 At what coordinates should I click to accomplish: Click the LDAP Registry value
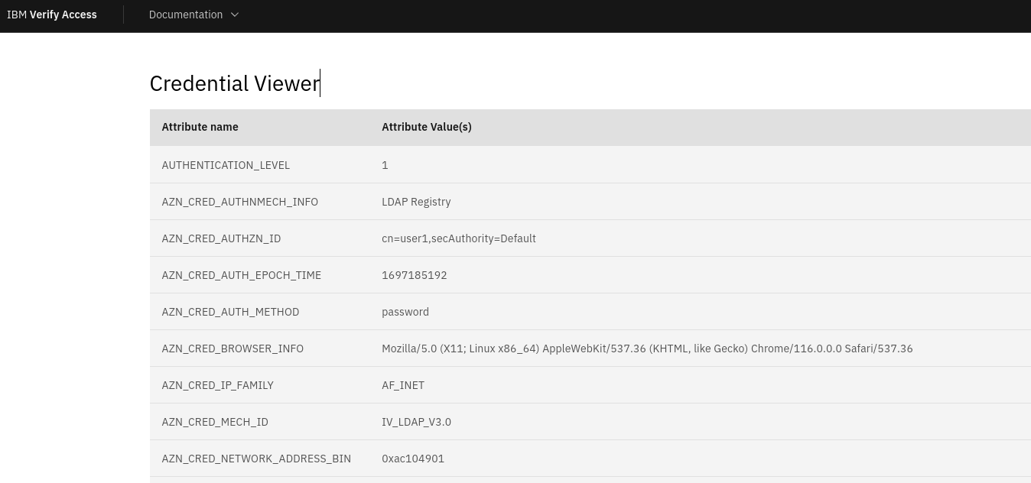click(x=416, y=202)
